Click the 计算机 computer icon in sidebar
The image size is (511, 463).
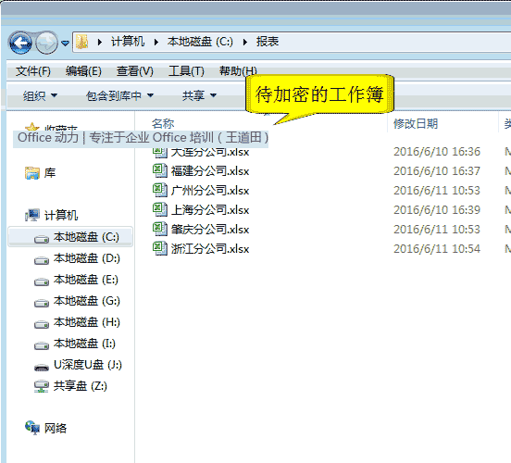pyautogui.click(x=32, y=215)
